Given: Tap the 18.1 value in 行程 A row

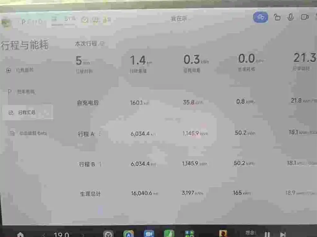Looking at the screenshot, I should (x=303, y=132).
